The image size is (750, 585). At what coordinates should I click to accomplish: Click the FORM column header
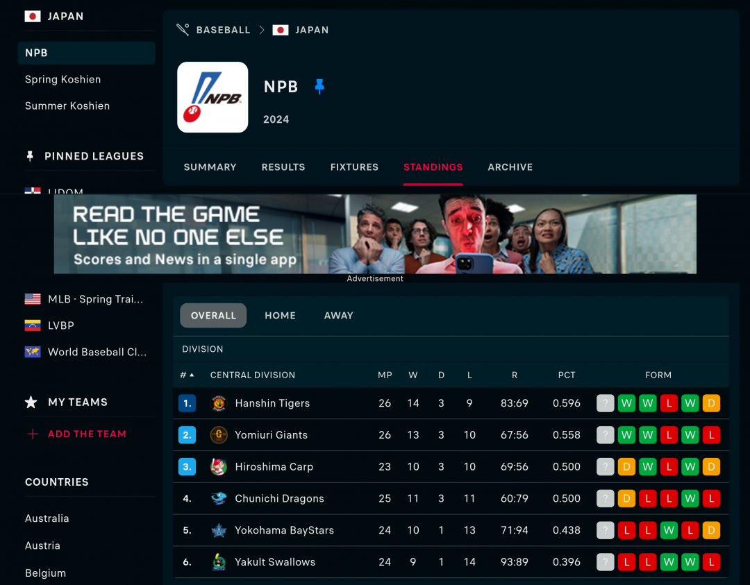point(658,375)
